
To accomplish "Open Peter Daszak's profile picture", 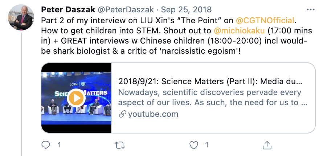I will [21, 17].
